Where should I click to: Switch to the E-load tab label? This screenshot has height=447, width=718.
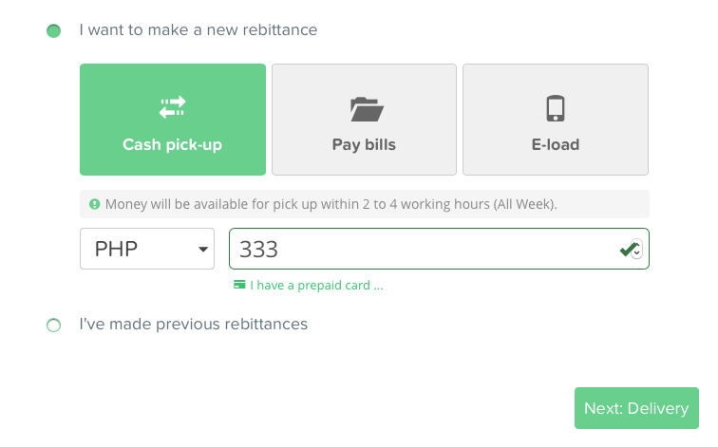pyautogui.click(x=556, y=145)
